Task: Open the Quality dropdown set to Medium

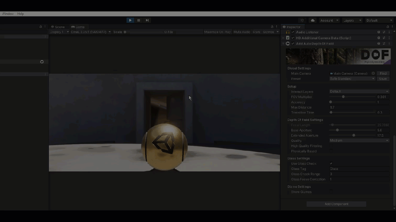Action: pyautogui.click(x=359, y=141)
